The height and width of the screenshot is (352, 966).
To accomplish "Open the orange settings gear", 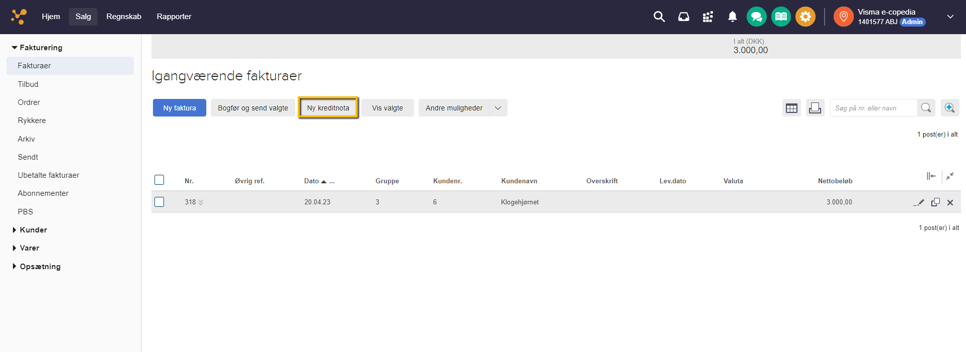I will [805, 17].
